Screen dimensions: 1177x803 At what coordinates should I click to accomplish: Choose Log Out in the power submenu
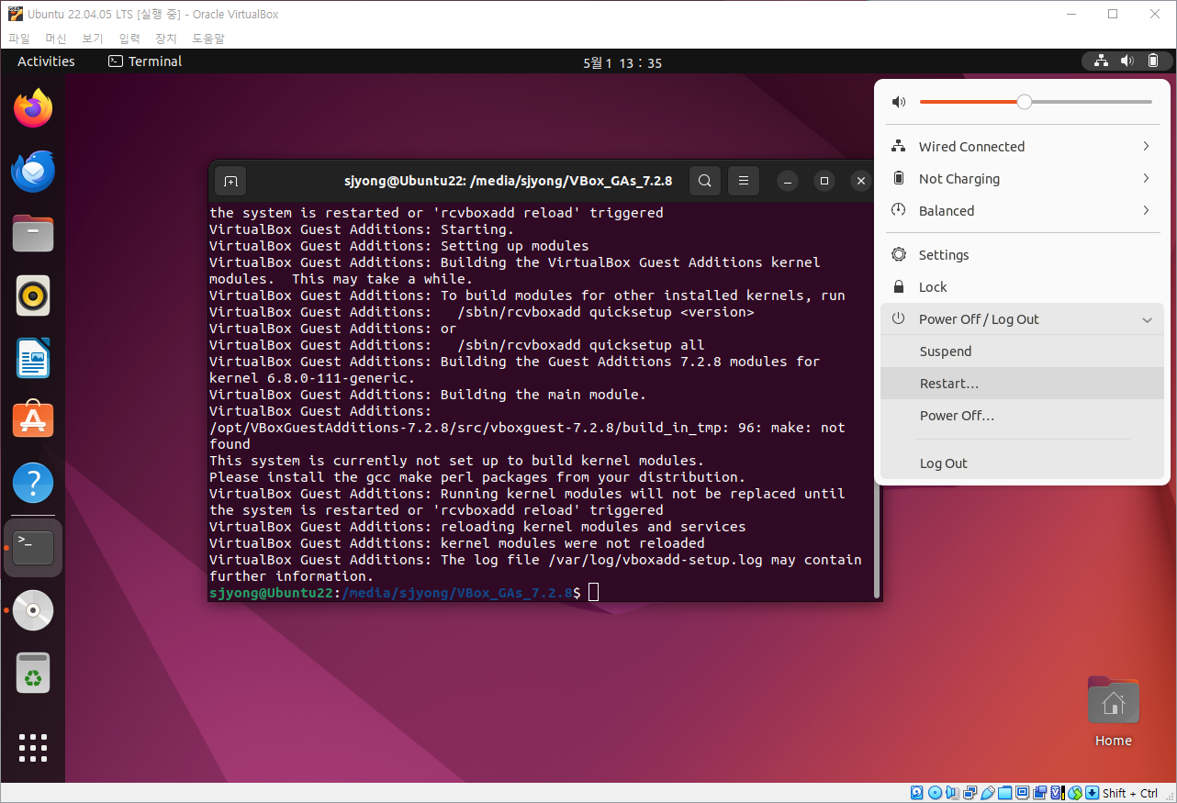[1022, 463]
